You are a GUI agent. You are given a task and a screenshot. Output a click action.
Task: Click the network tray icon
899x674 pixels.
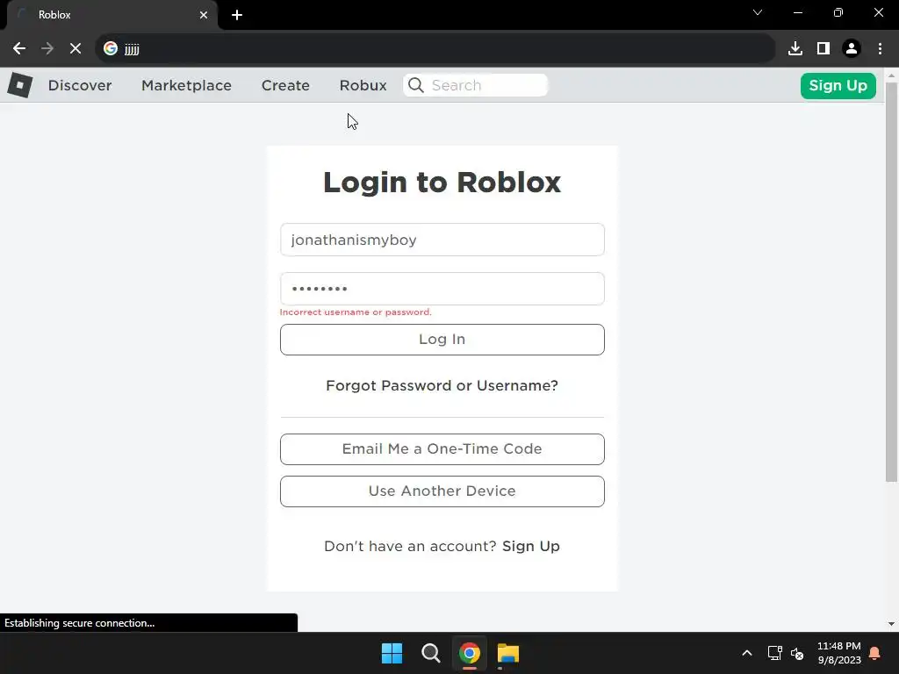774,653
